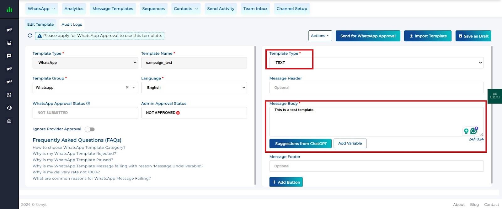Go to Analytics in the navigation
Image resolution: width=502 pixels, height=209 pixels.
click(74, 9)
